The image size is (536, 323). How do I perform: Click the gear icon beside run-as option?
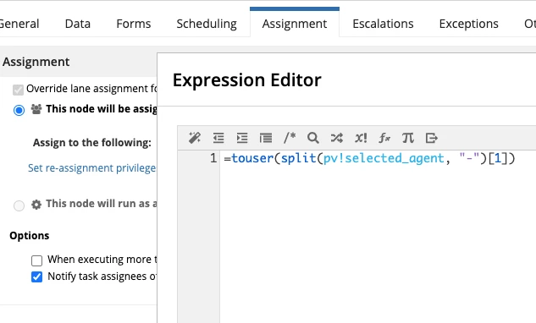36,204
